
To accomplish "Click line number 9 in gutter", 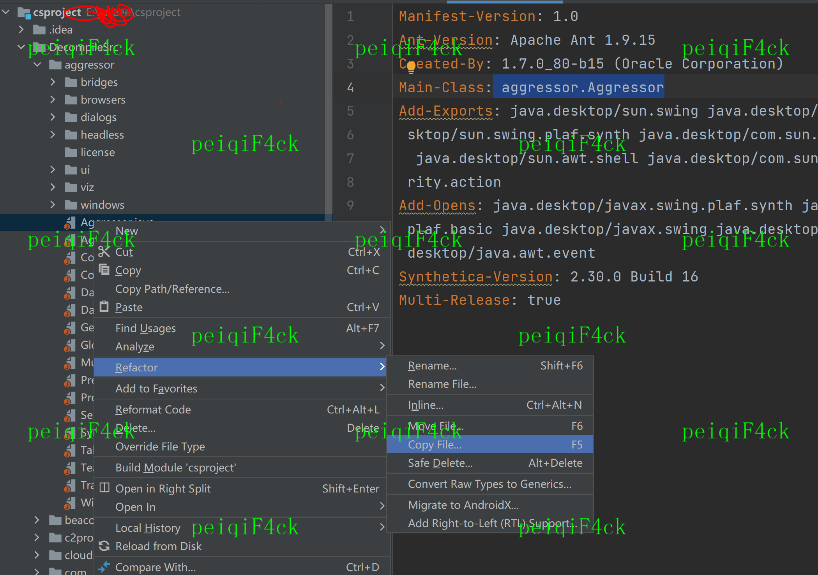I will [350, 205].
